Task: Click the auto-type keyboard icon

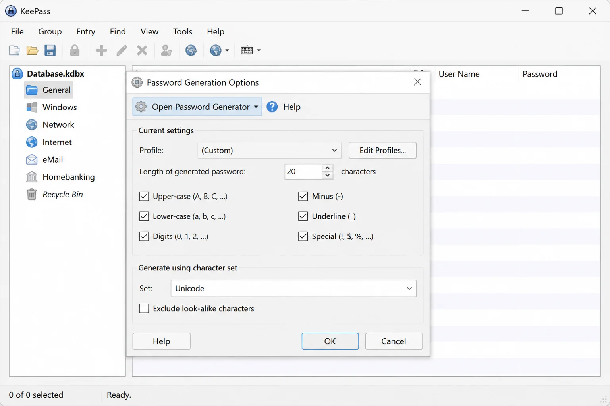Action: tap(247, 50)
